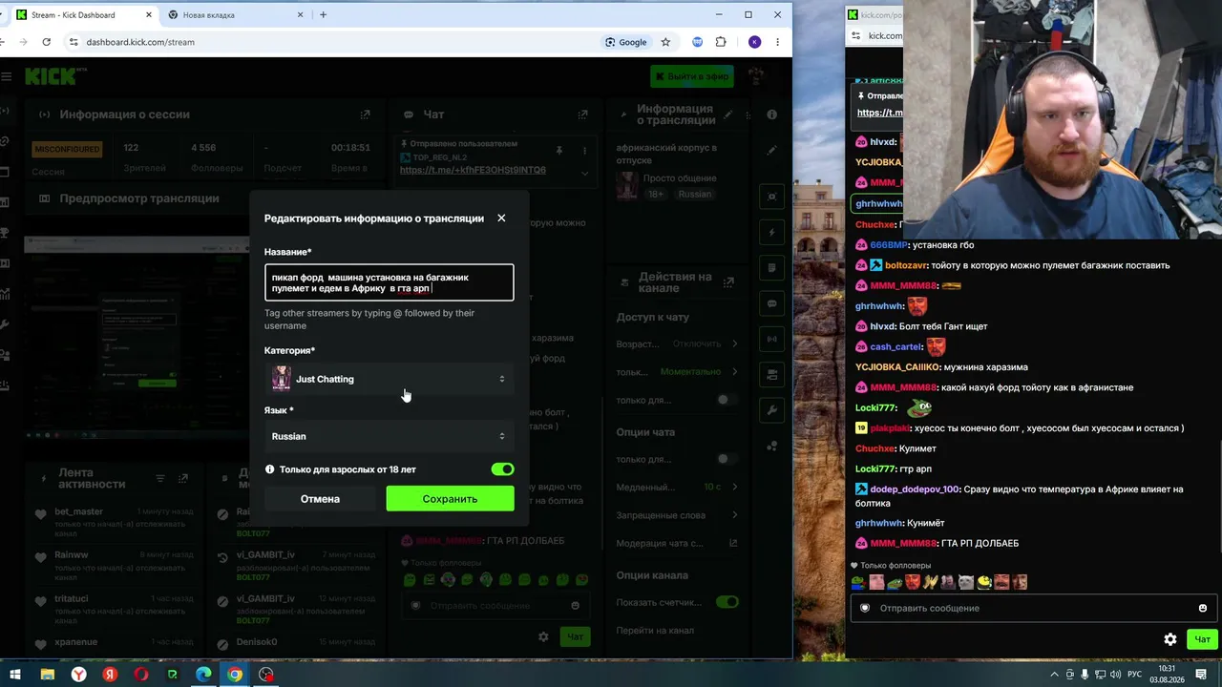Open the Windows Start menu
Image resolution: width=1222 pixels, height=687 pixels.
click(x=15, y=675)
